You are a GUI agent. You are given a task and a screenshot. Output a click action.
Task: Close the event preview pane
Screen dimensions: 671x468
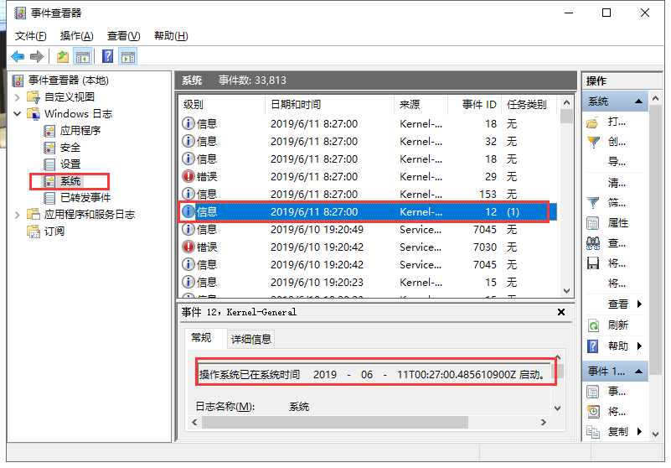coord(561,313)
